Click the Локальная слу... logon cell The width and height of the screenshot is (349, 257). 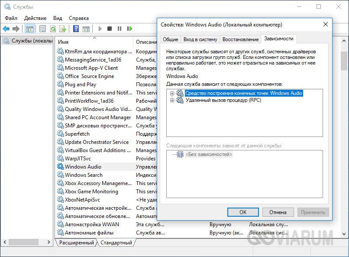click(x=268, y=224)
